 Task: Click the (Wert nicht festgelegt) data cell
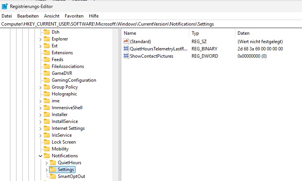pos(260,42)
